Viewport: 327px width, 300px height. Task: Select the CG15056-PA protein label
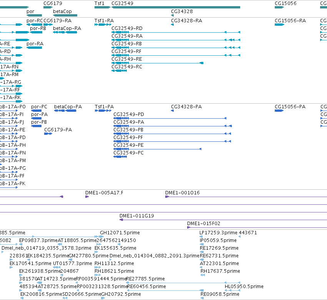[290, 107]
